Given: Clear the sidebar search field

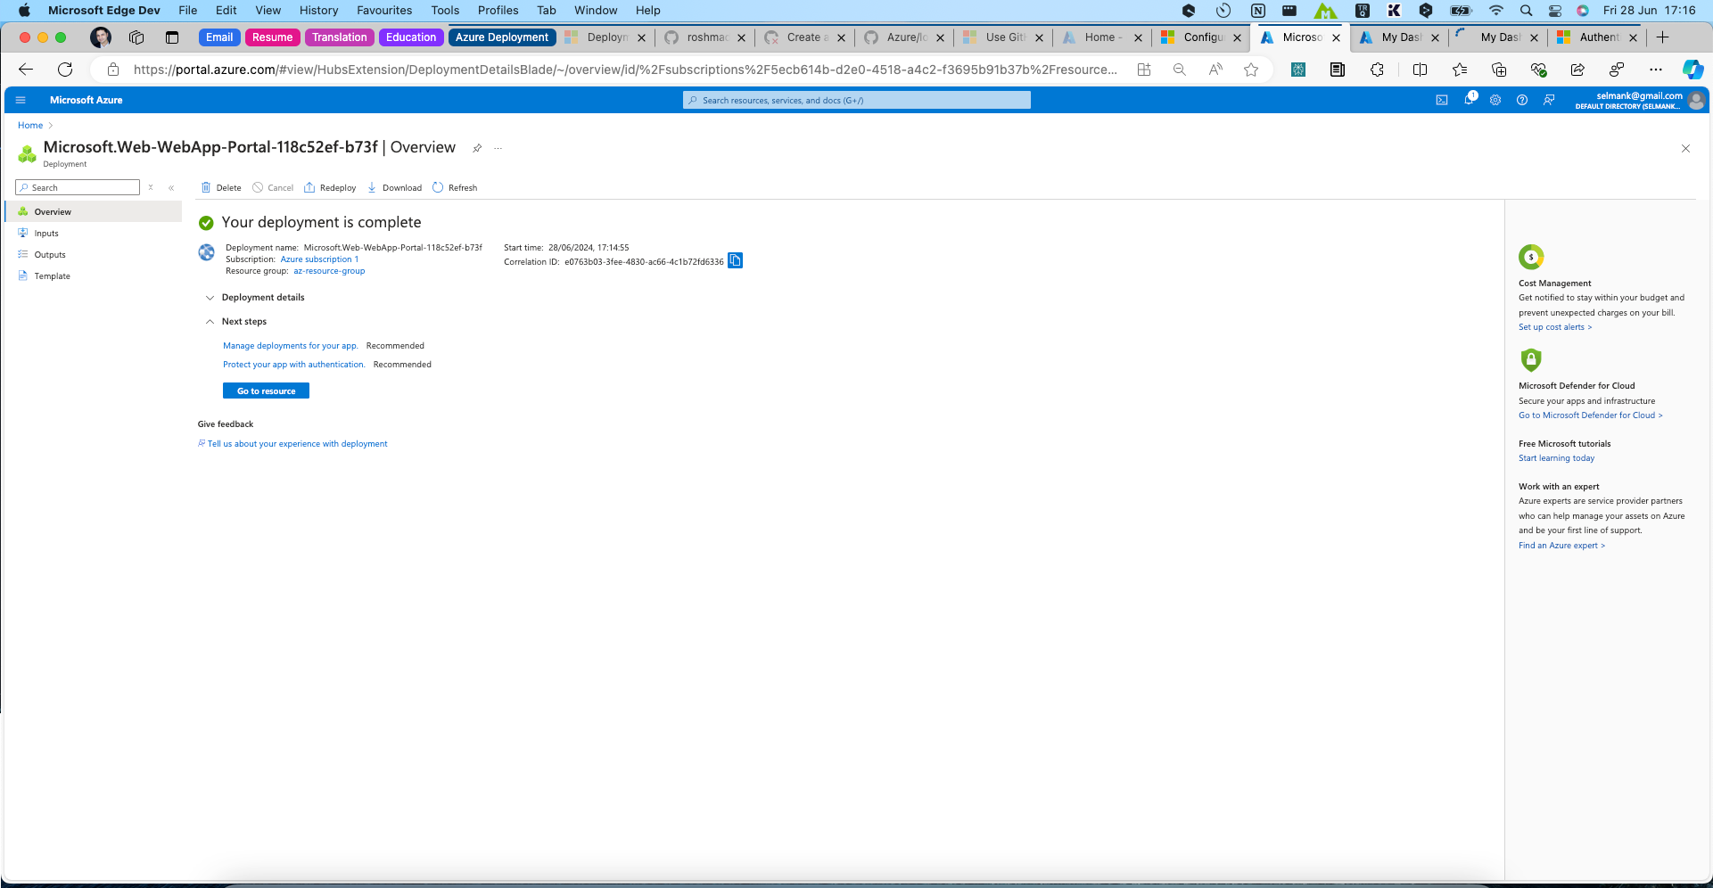Looking at the screenshot, I should 151,188.
